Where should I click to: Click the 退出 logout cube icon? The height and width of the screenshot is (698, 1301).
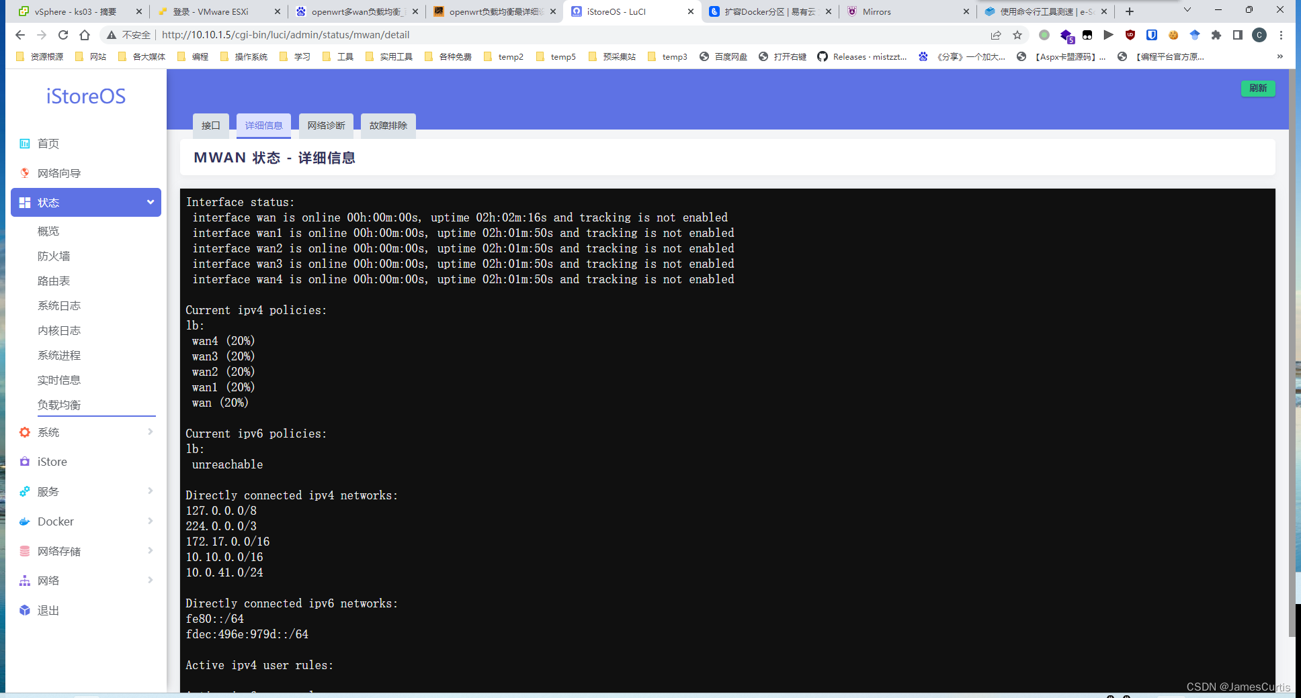[25, 610]
